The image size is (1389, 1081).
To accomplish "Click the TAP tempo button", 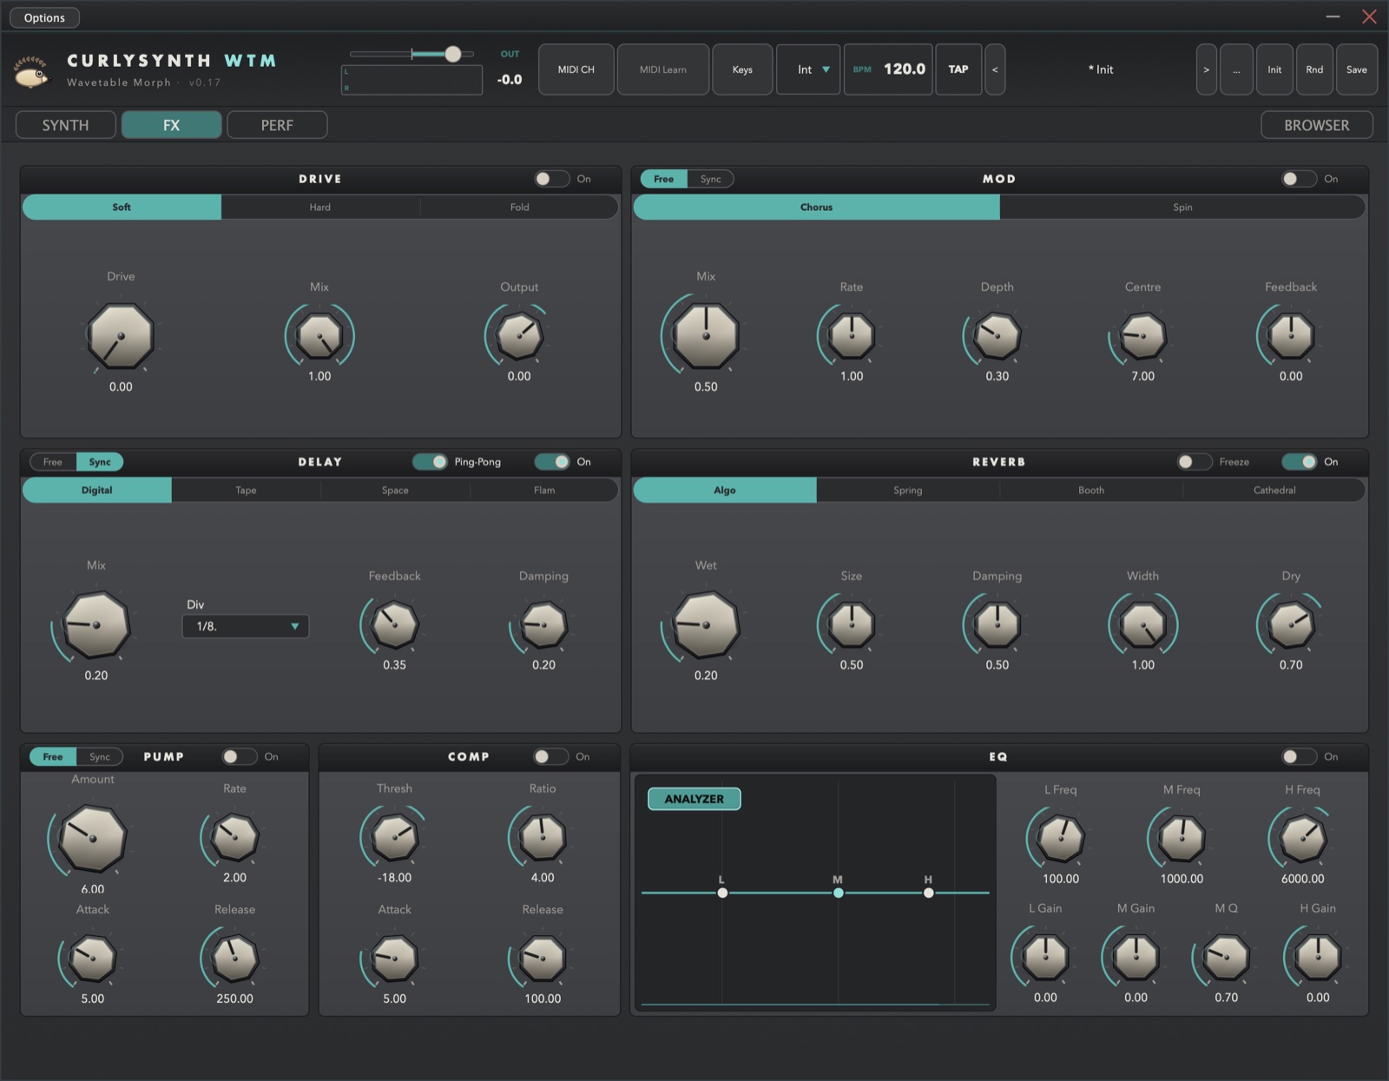I will (x=958, y=69).
